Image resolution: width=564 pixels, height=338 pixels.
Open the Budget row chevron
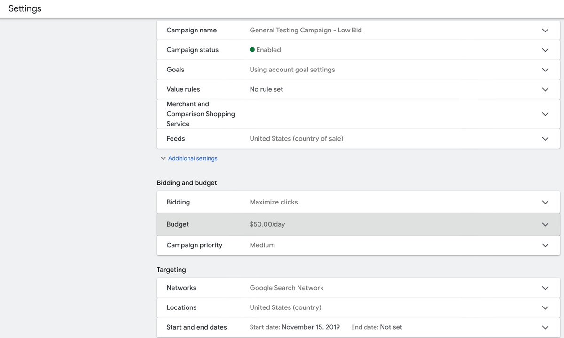point(545,225)
